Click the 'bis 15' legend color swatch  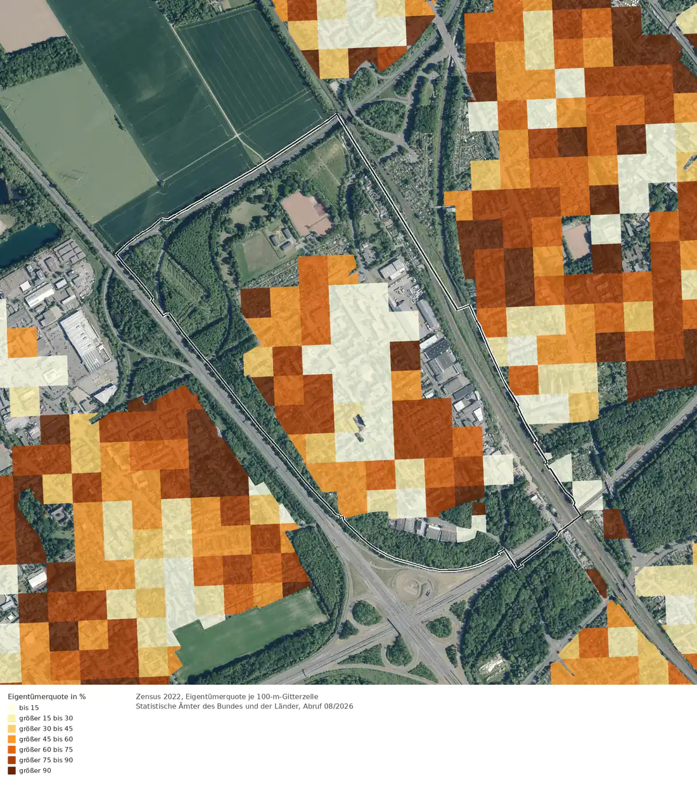coord(11,708)
